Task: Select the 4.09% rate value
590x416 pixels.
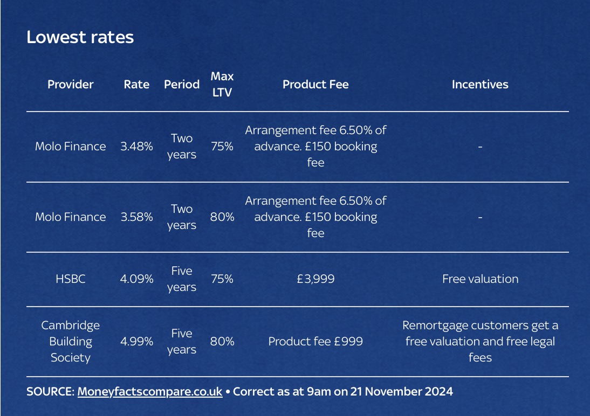Action: tap(136, 279)
